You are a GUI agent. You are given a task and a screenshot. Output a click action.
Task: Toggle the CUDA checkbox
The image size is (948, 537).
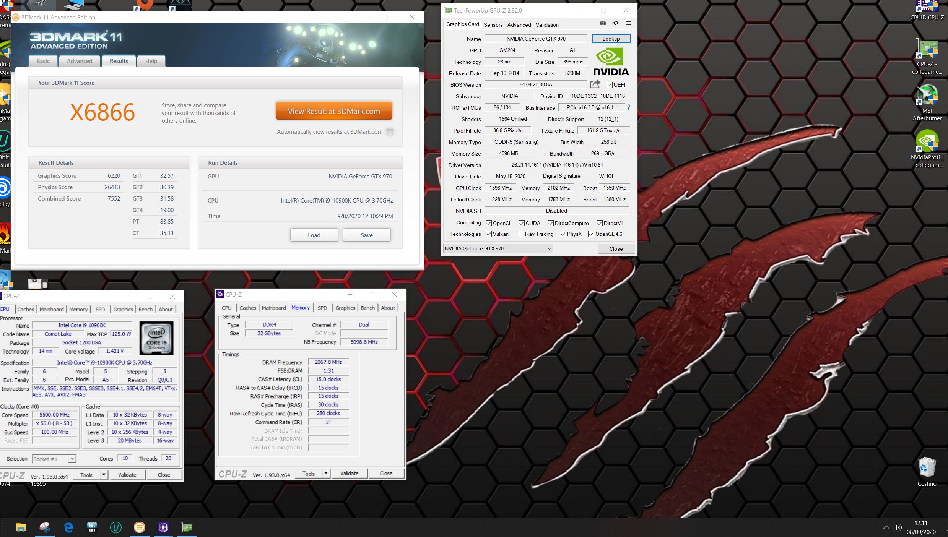(522, 223)
